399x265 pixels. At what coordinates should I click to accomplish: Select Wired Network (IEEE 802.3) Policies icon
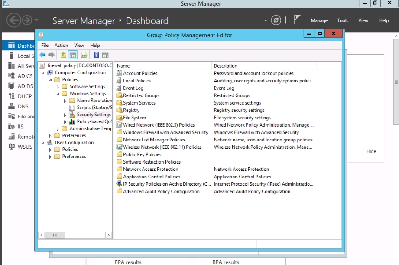[119, 125]
